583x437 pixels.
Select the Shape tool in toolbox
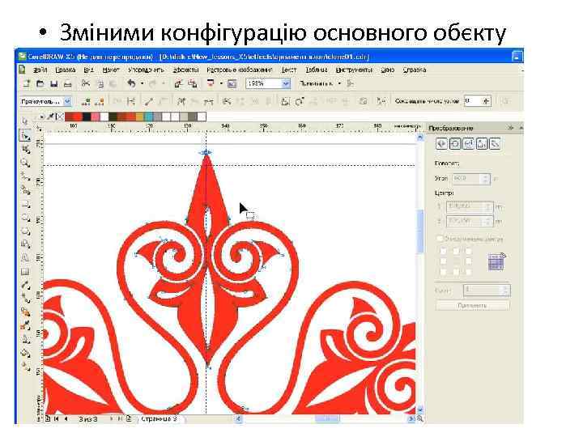(x=25, y=136)
